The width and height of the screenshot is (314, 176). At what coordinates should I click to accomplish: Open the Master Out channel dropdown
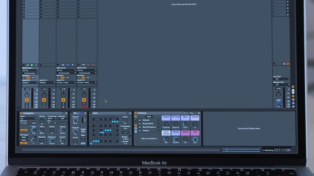[281, 85]
